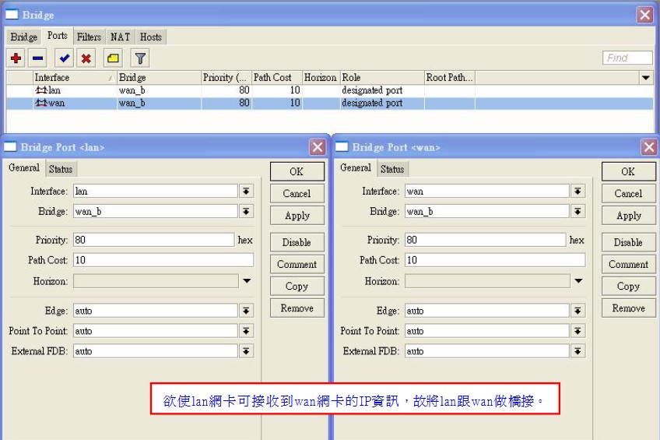Click Remove in the Bridge Port wan dialog
Image resolution: width=660 pixels, height=440 pixels.
click(x=628, y=308)
